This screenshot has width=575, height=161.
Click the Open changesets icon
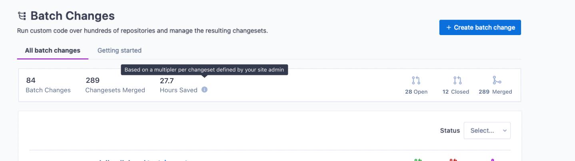coord(416,80)
